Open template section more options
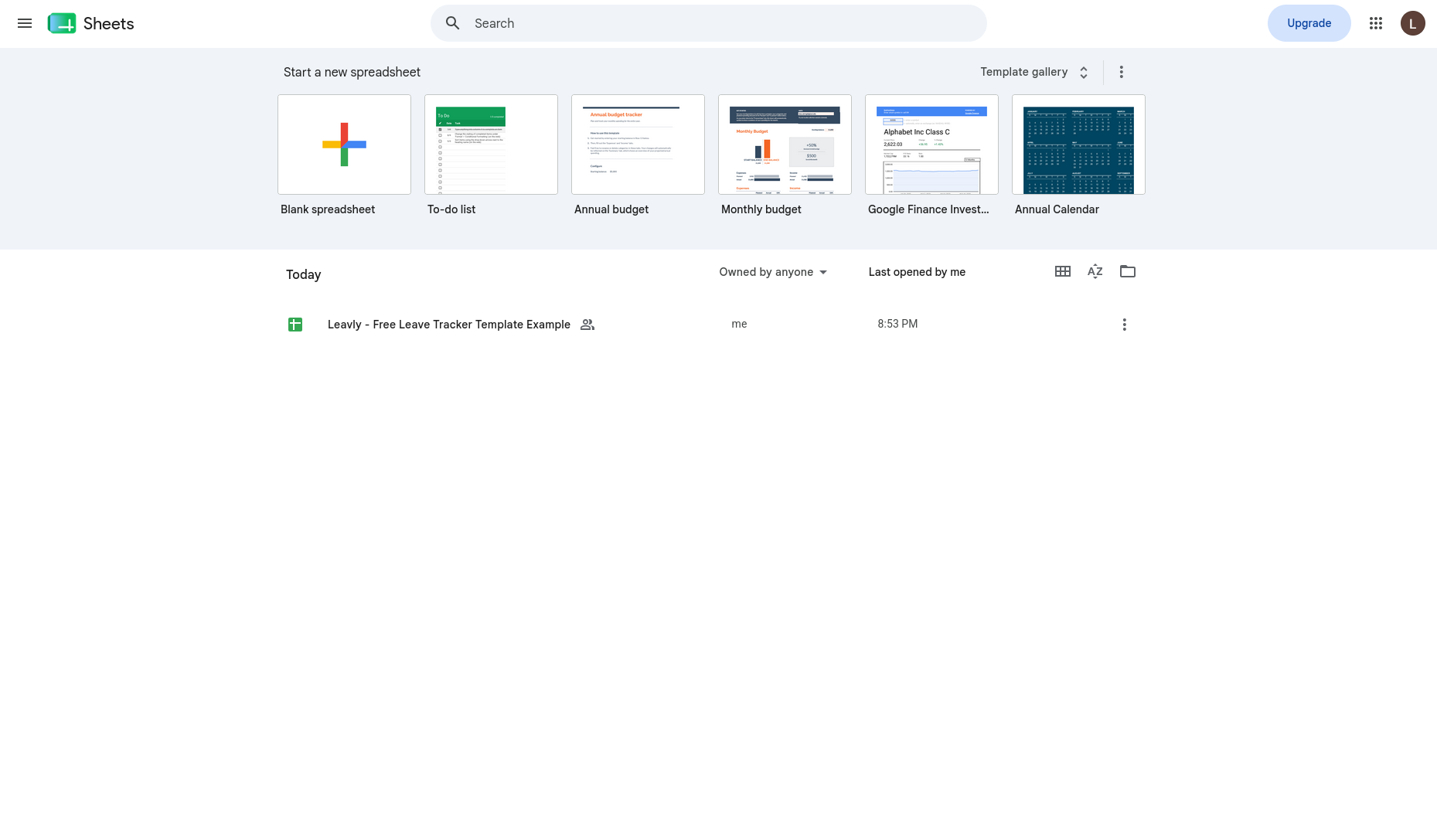 pos(1121,72)
